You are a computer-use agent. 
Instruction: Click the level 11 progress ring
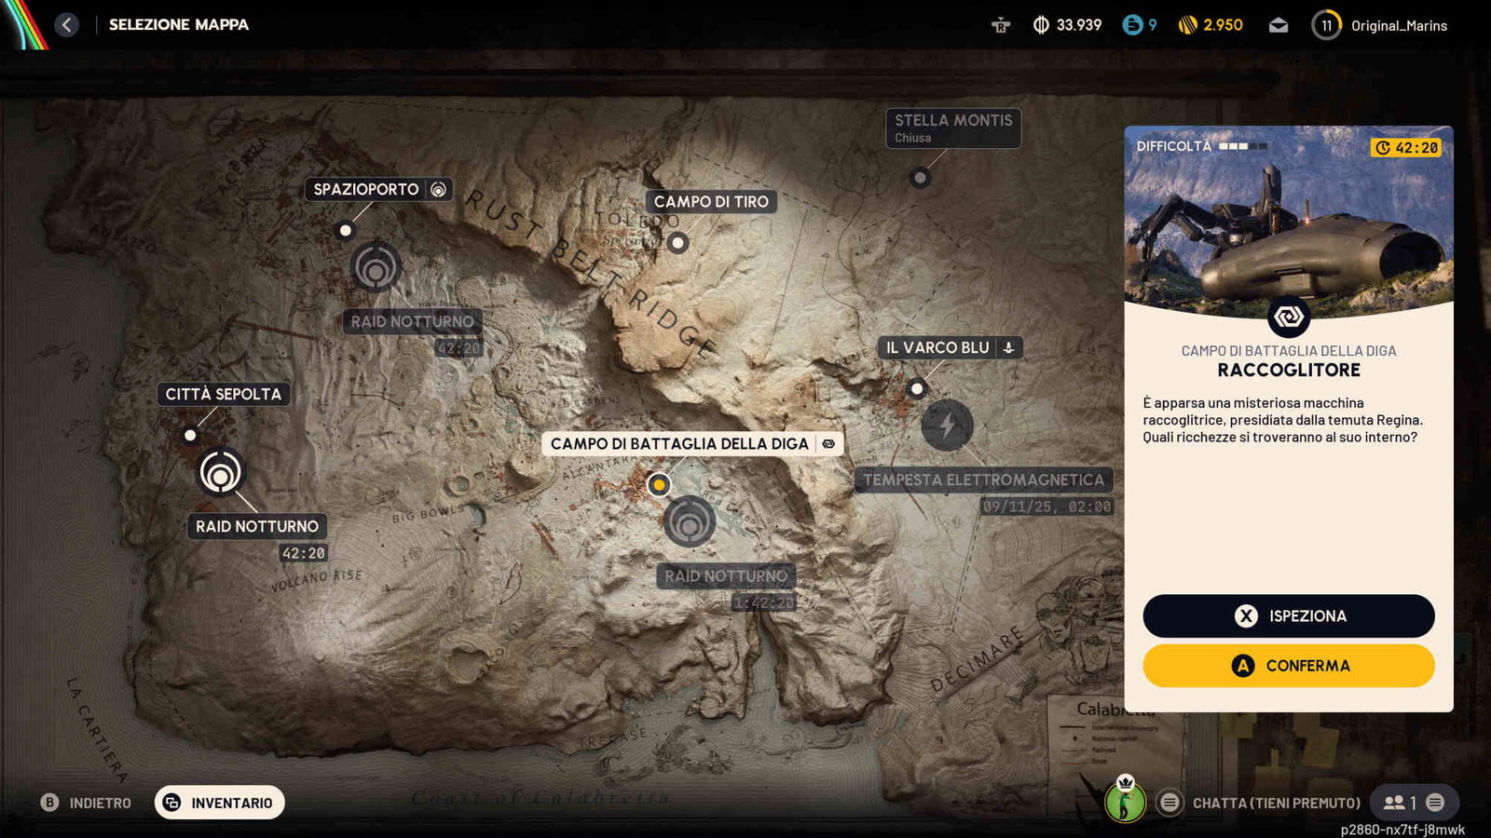coord(1326,25)
